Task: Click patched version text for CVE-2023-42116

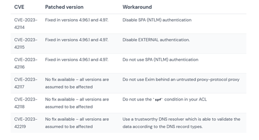Action: (x=77, y=60)
